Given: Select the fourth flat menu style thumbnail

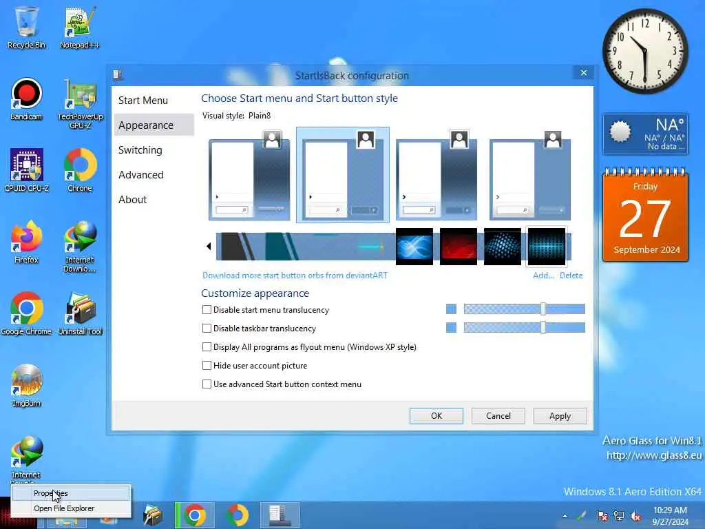Looking at the screenshot, I should pos(529,175).
